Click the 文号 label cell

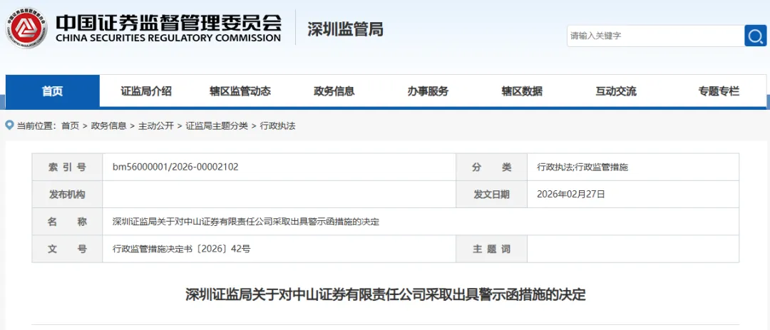coord(67,249)
